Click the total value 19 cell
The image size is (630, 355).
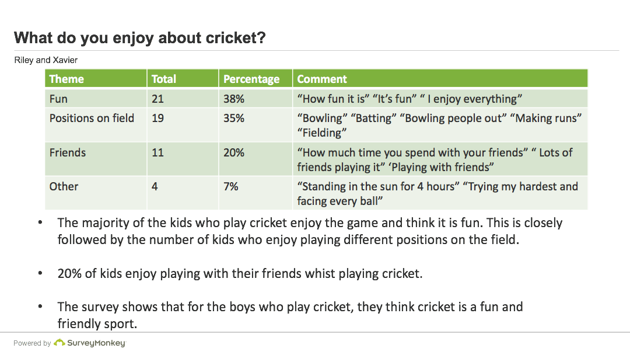tap(157, 118)
